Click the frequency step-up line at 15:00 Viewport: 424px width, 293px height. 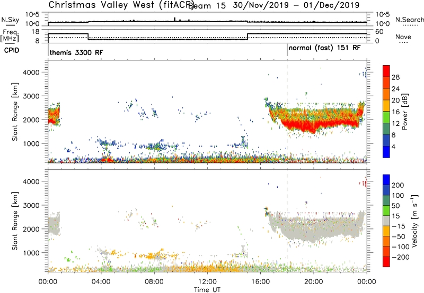click(248, 36)
